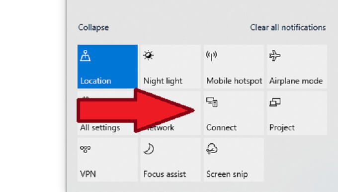Click the Airplane mode plane icon

point(275,56)
